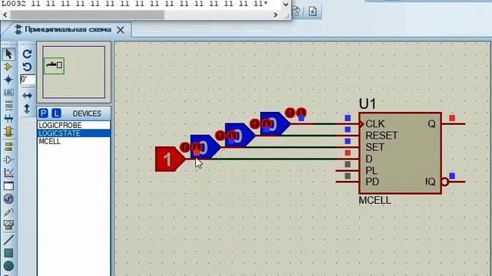Select LOGICPROBE in the devices list
This screenshot has height=276, width=492.
(x=74, y=125)
